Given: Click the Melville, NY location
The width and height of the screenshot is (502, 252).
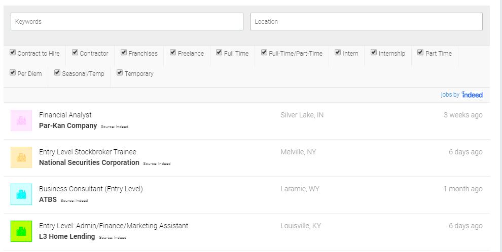Looking at the screenshot, I should click(298, 152).
